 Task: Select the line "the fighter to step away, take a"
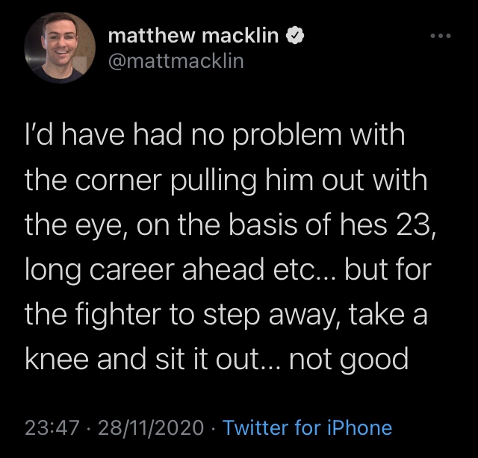click(x=226, y=316)
